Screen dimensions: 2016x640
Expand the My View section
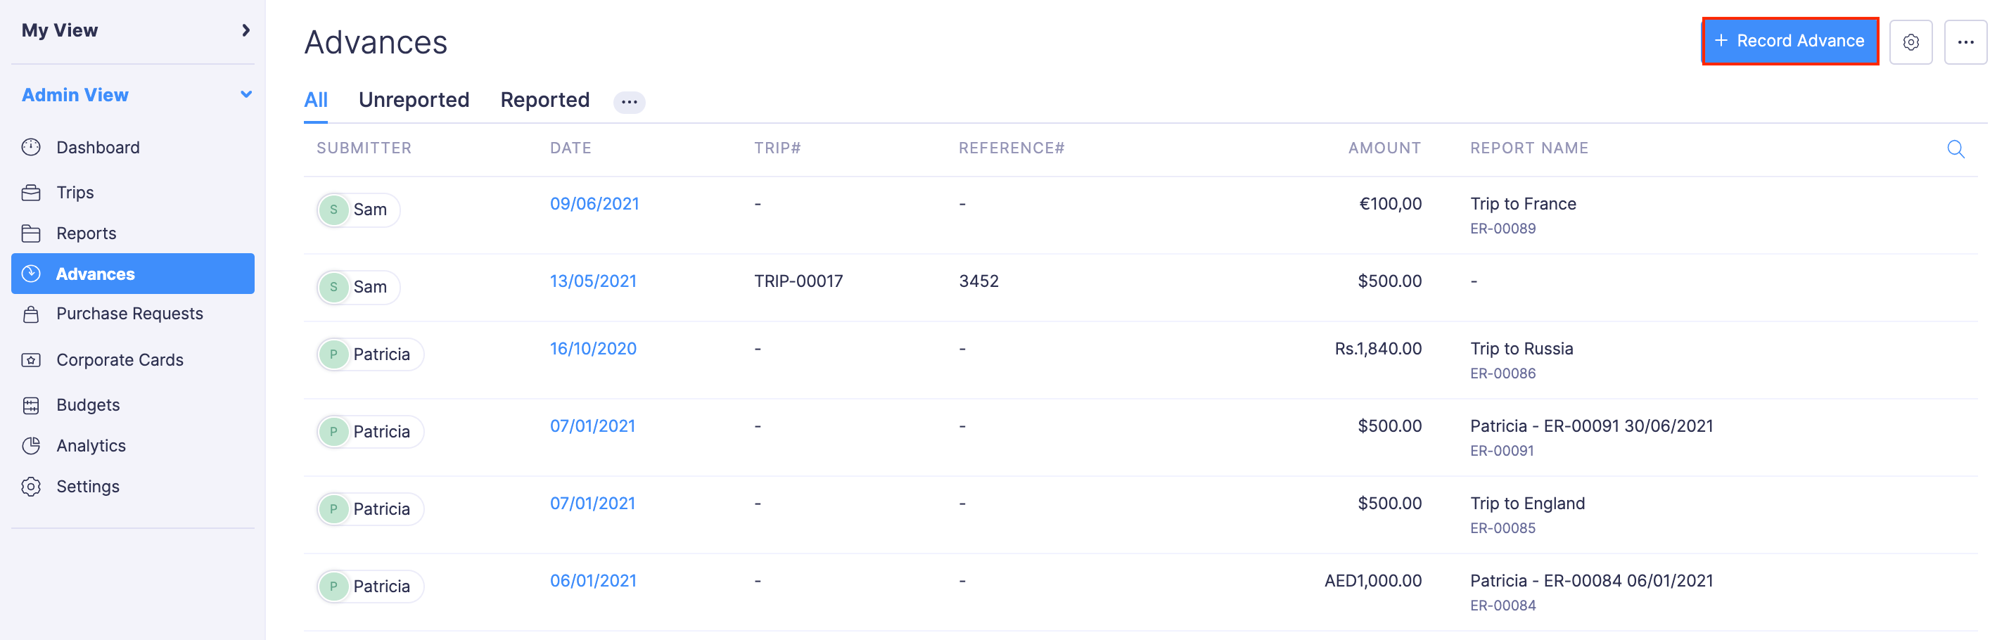click(245, 30)
